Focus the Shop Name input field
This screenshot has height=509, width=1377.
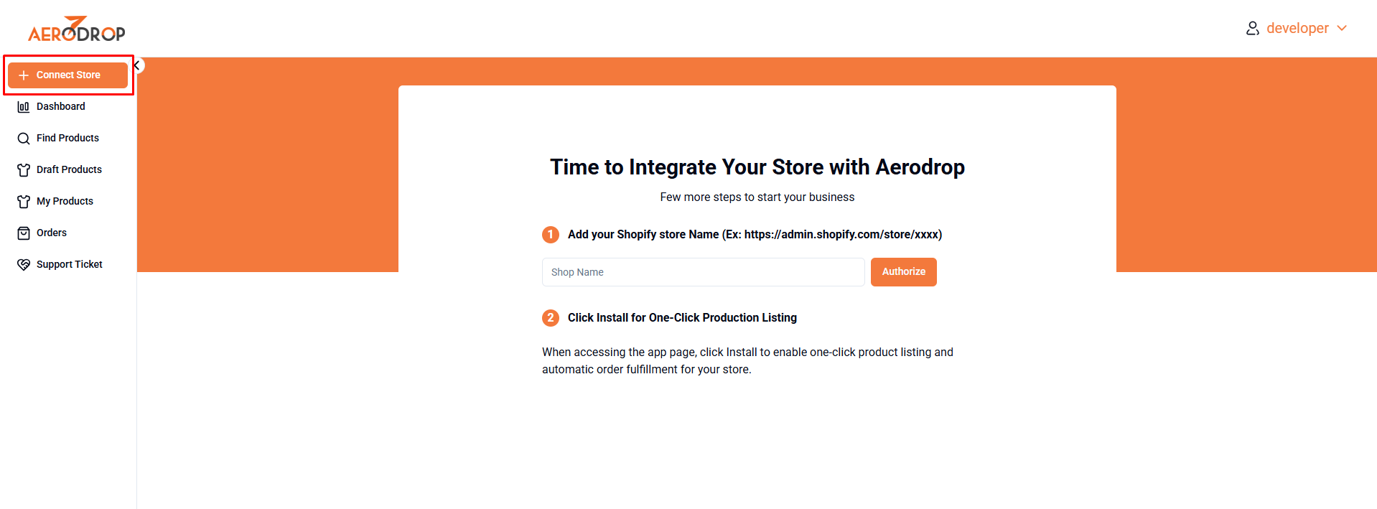(703, 272)
